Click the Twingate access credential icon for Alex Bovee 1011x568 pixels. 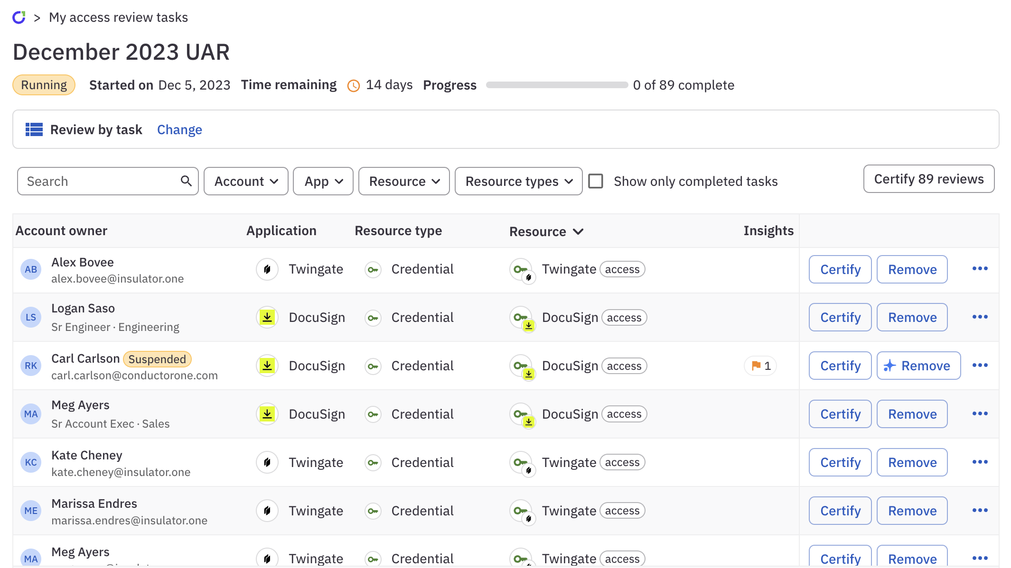521,269
